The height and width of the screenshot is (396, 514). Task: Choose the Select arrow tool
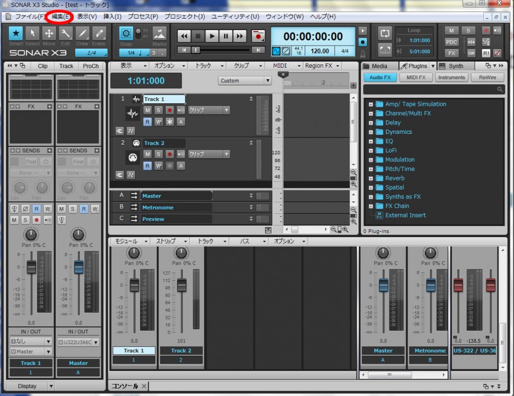coord(33,34)
